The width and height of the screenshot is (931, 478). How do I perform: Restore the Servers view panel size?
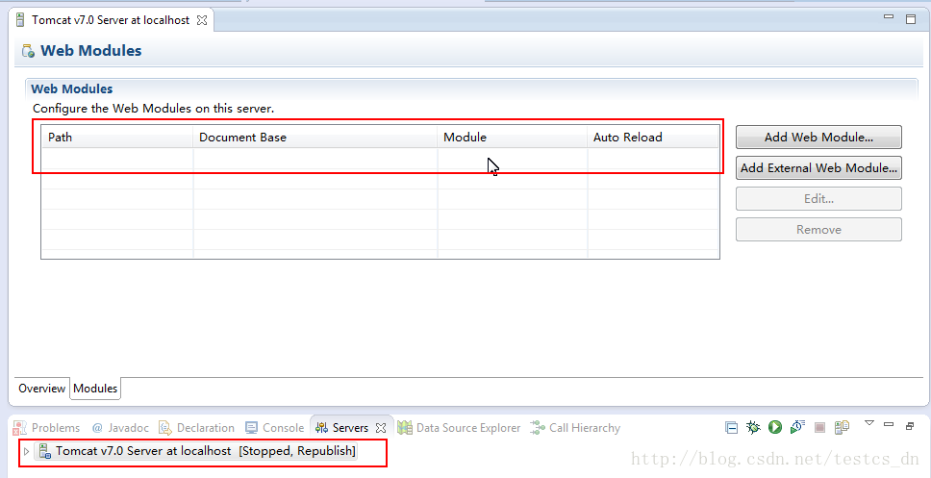910,425
